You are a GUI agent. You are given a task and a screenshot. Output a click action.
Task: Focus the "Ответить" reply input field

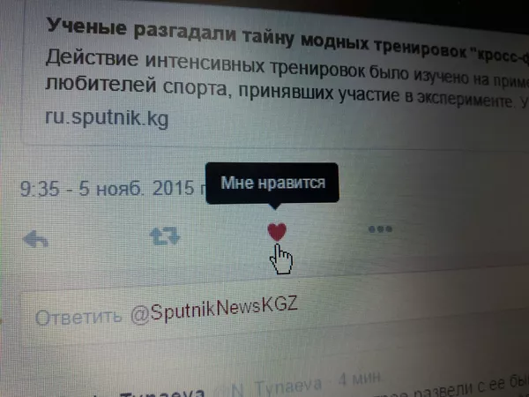(275, 312)
